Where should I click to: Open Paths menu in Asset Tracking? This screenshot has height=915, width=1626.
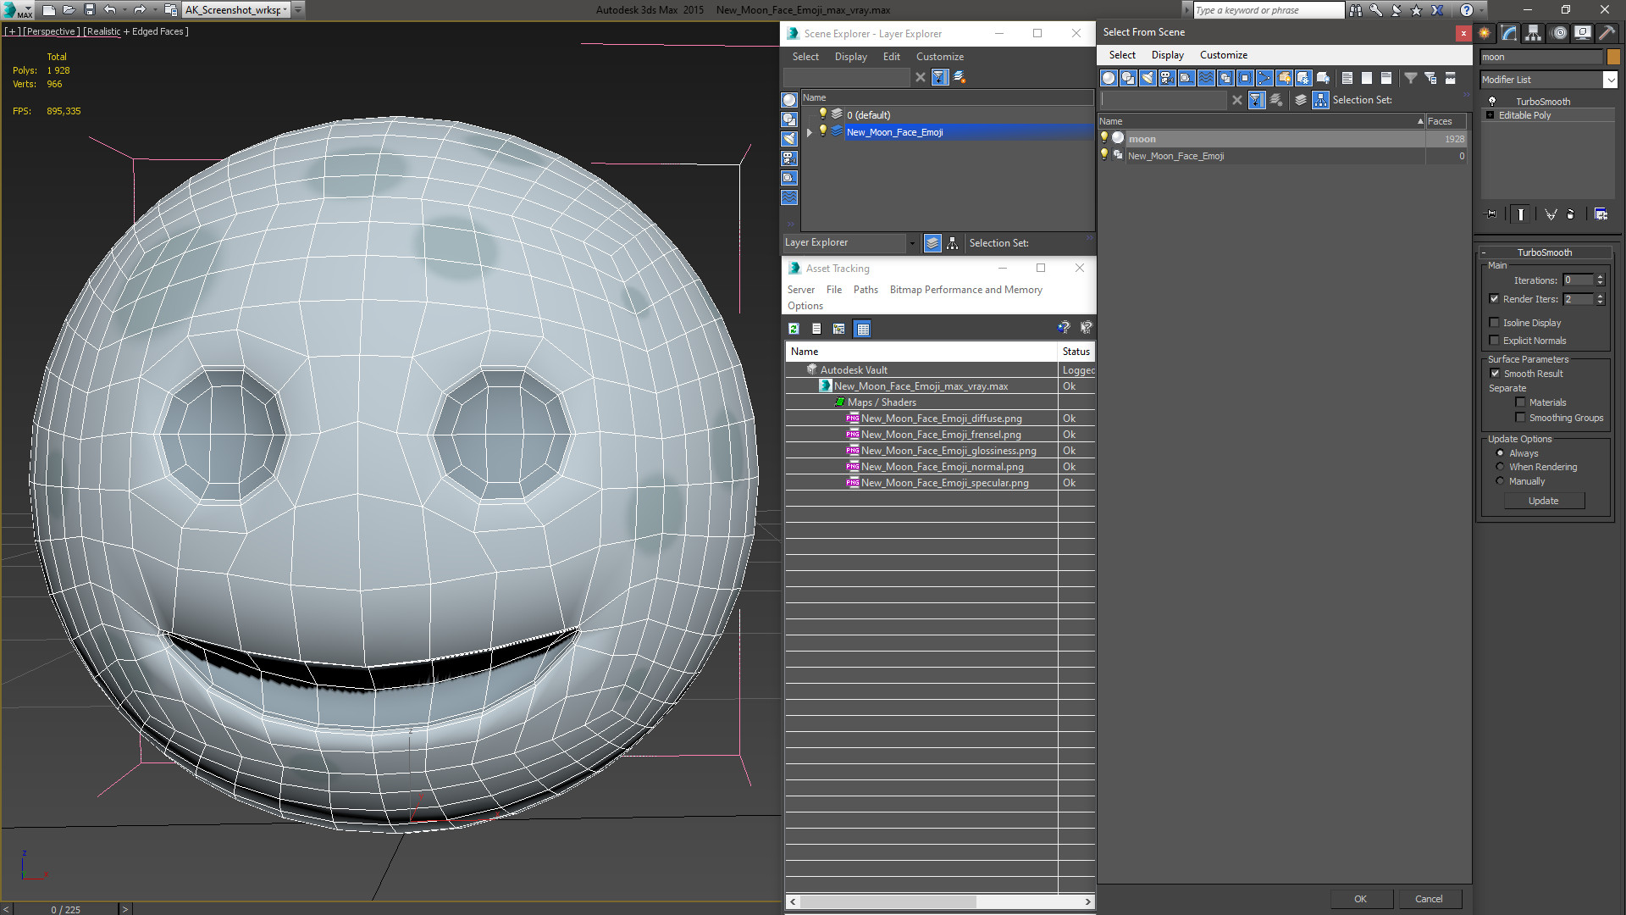click(x=865, y=290)
